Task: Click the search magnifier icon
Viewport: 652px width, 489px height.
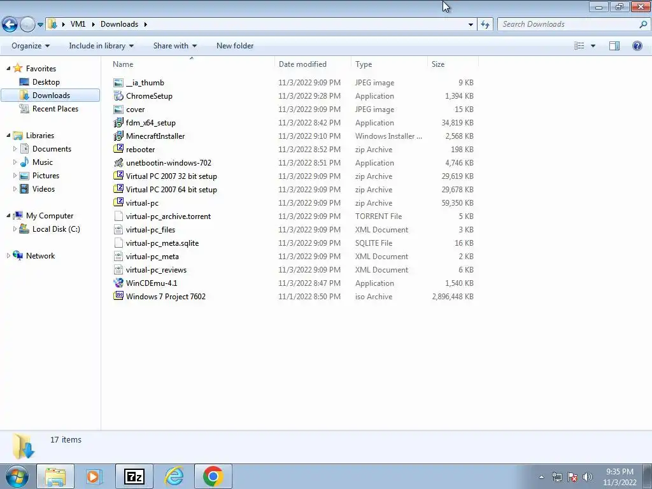Action: click(x=643, y=24)
